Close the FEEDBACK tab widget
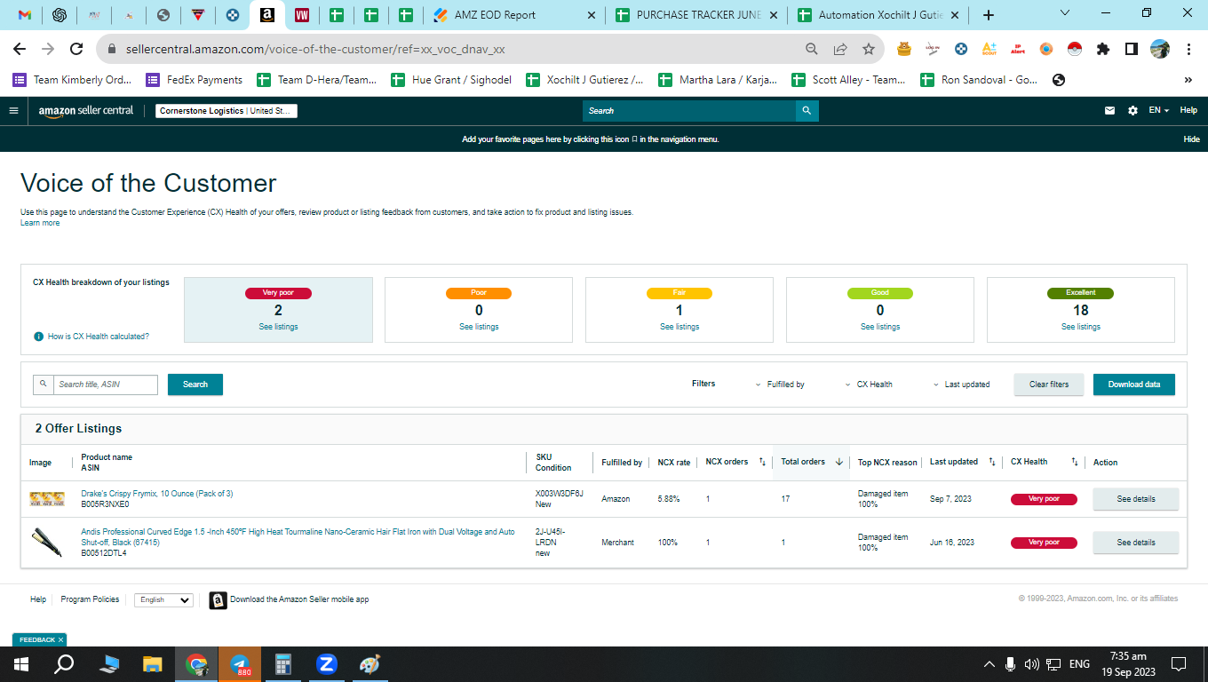The image size is (1208, 682). pos(60,639)
